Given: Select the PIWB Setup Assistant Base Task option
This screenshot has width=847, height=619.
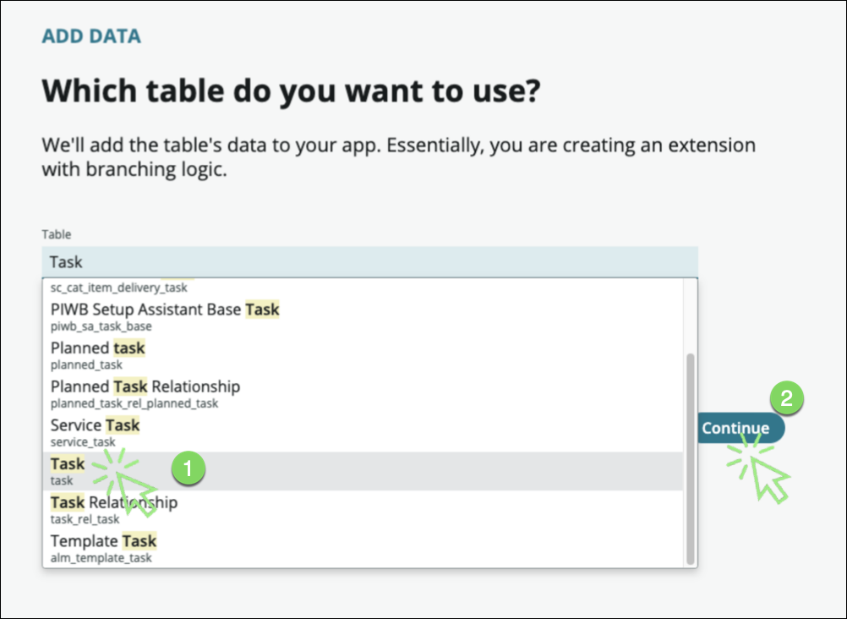Looking at the screenshot, I should point(165,316).
